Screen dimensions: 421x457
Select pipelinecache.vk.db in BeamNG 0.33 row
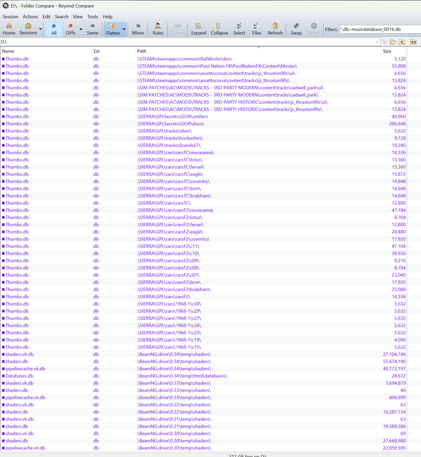(25, 398)
